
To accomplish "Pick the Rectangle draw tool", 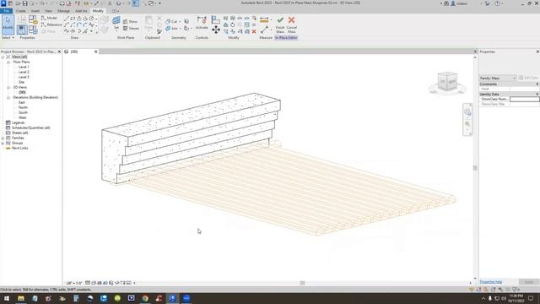I will click(x=73, y=19).
